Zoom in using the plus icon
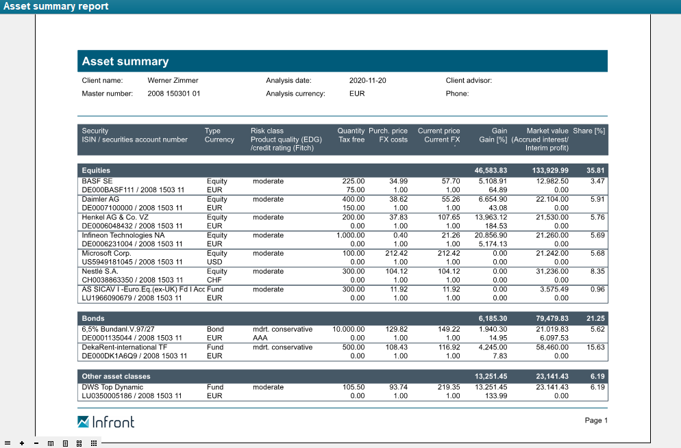Image resolution: width=681 pixels, height=448 pixels. [x=22, y=443]
